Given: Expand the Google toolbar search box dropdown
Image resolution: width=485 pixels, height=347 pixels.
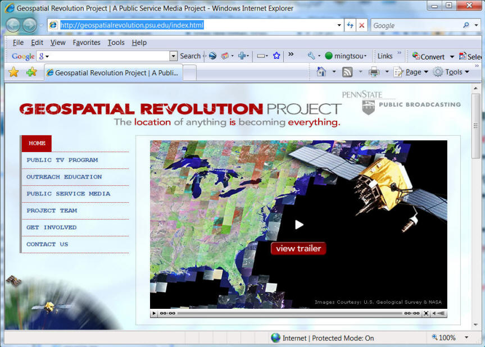Looking at the screenshot, I should pos(174,56).
